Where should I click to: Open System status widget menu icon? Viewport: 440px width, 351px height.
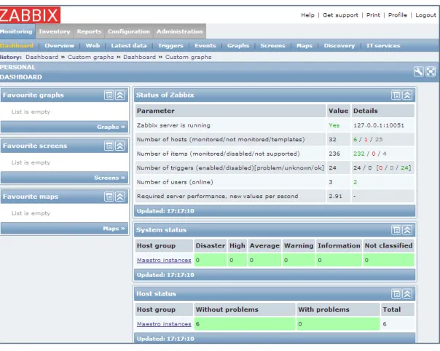(x=396, y=230)
